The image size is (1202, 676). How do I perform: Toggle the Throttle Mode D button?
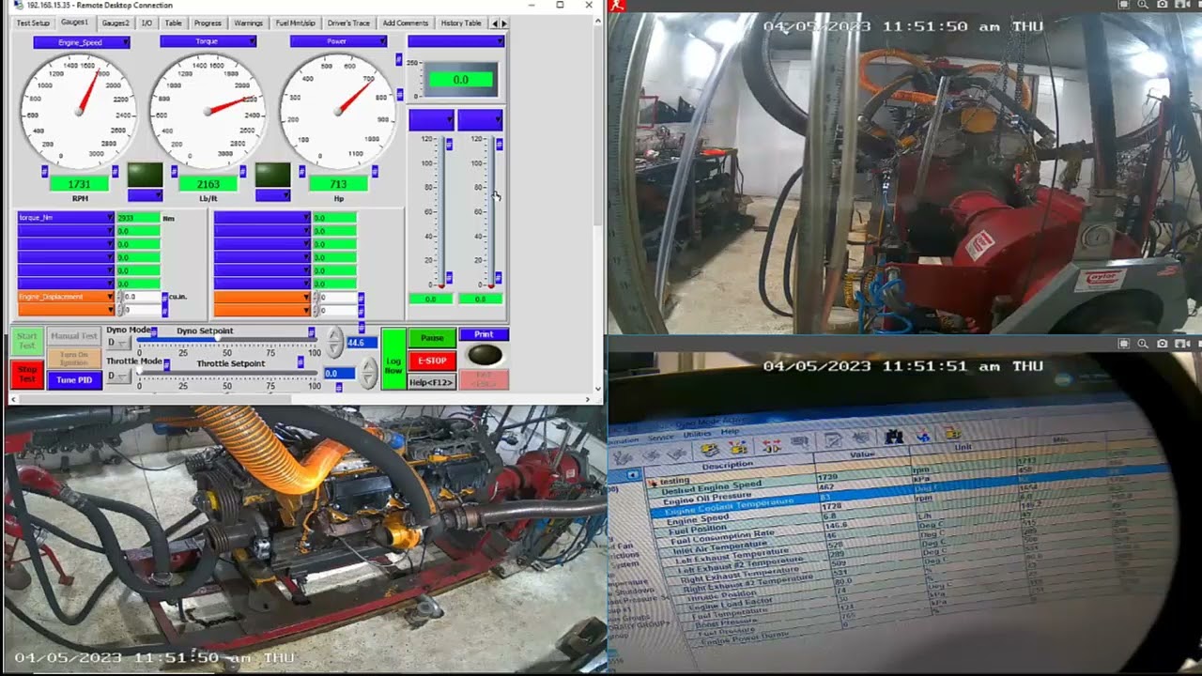118,376
